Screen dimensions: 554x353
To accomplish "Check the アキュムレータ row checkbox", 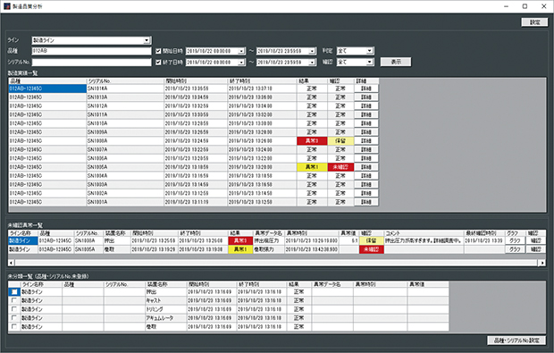I will tap(14, 317).
